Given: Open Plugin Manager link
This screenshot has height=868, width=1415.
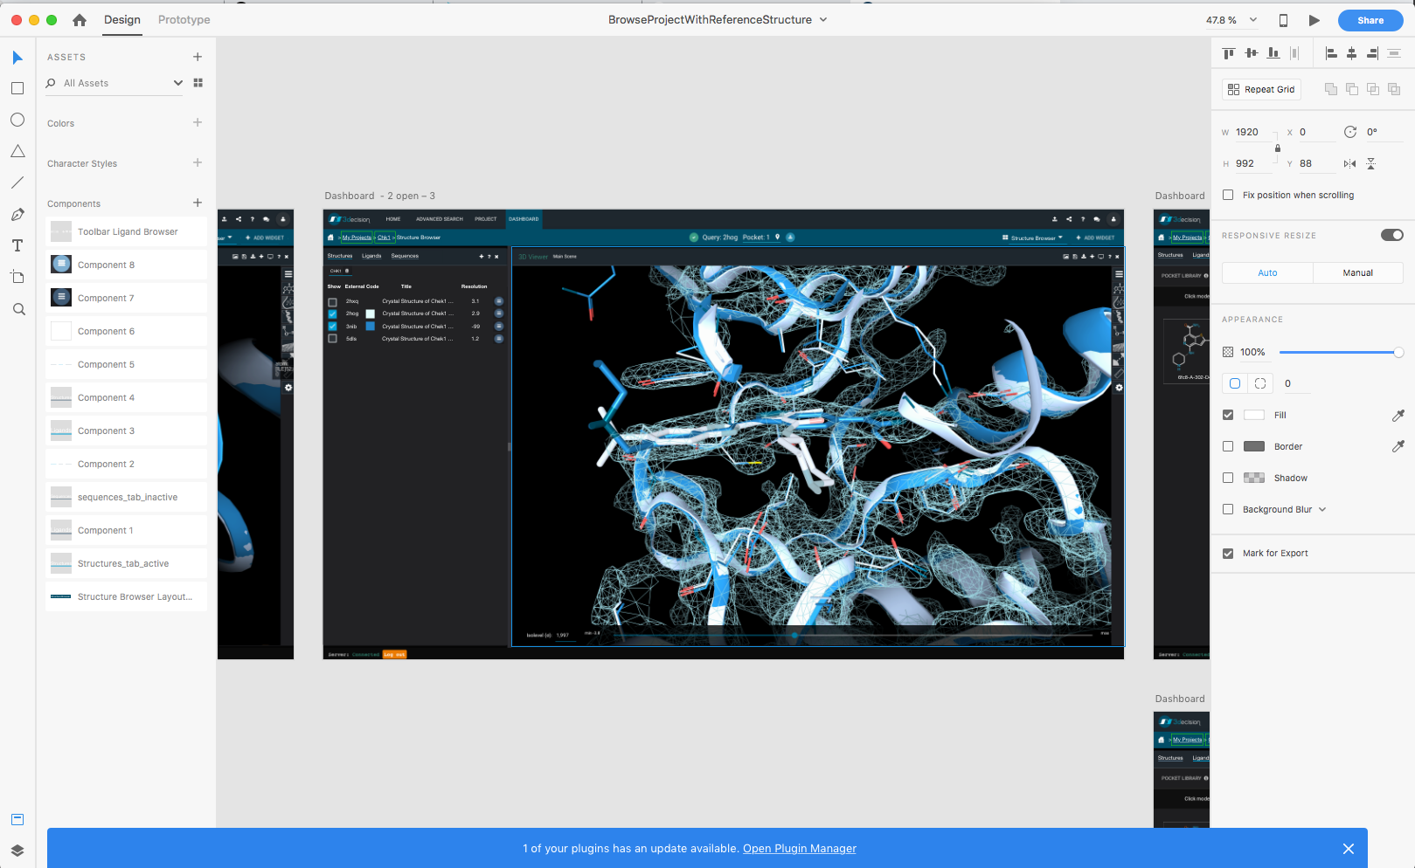Looking at the screenshot, I should 800,848.
